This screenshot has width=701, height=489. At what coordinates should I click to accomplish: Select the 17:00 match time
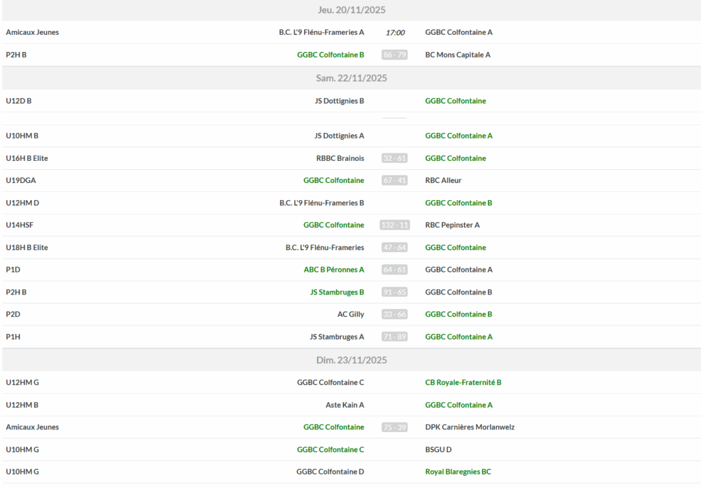(394, 32)
